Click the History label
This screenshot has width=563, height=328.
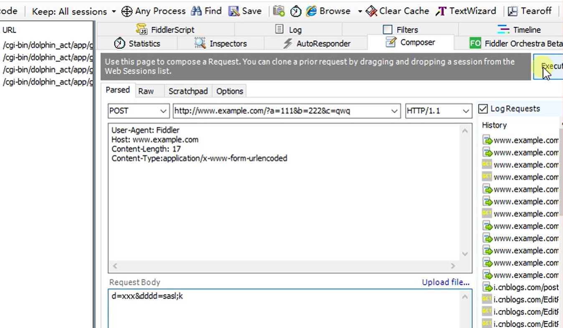[494, 125]
